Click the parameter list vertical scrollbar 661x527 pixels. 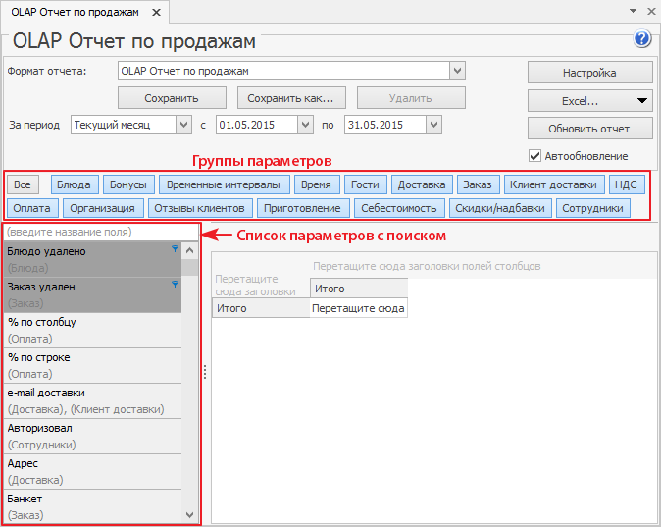(x=190, y=393)
